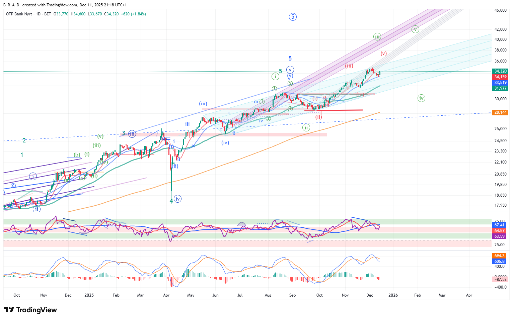Click the blue 606.8 MACD value label
Screen dimensions: 513x320
coord(499,261)
